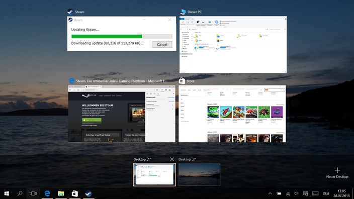Switch to Desktop 2 thumbnail
Viewport: 354px width, 199px height.
(x=199, y=175)
